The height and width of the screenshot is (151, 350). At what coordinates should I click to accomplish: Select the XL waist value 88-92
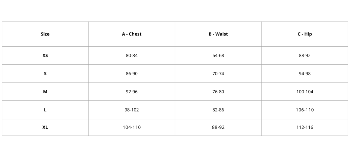pyautogui.click(x=218, y=127)
